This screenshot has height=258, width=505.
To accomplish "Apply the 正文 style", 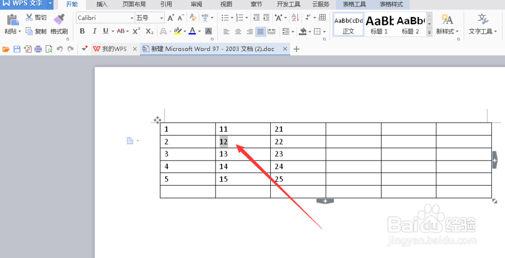I will tap(348, 24).
